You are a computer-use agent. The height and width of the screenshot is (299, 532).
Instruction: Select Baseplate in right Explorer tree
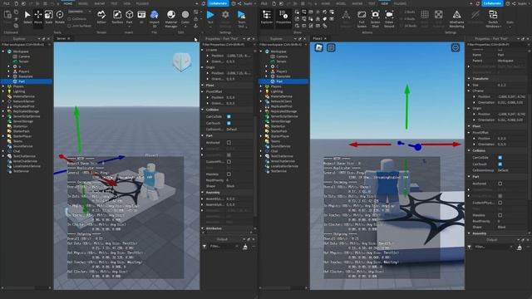283,76
